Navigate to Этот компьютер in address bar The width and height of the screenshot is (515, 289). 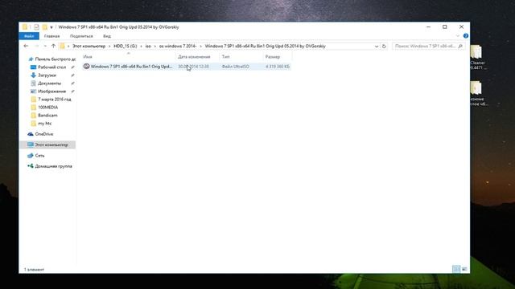tap(89, 47)
